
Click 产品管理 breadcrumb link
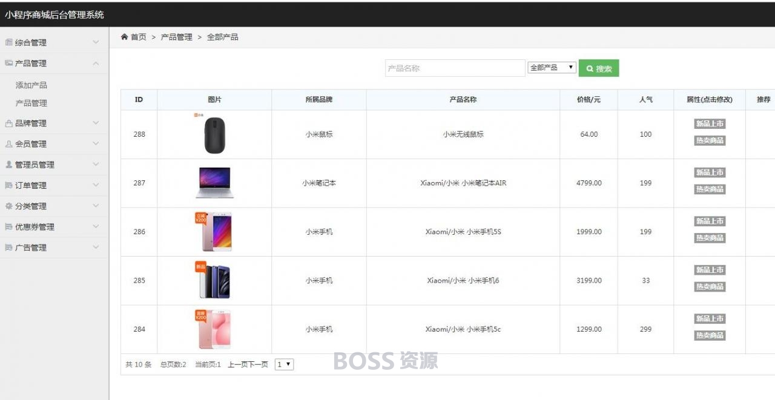click(x=176, y=37)
